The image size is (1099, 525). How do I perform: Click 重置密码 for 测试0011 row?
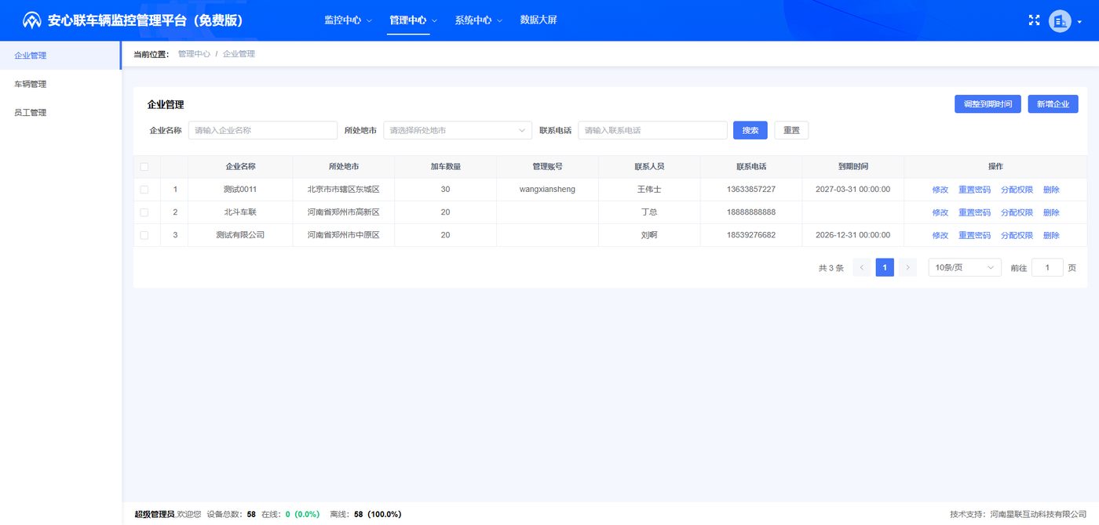tap(974, 190)
